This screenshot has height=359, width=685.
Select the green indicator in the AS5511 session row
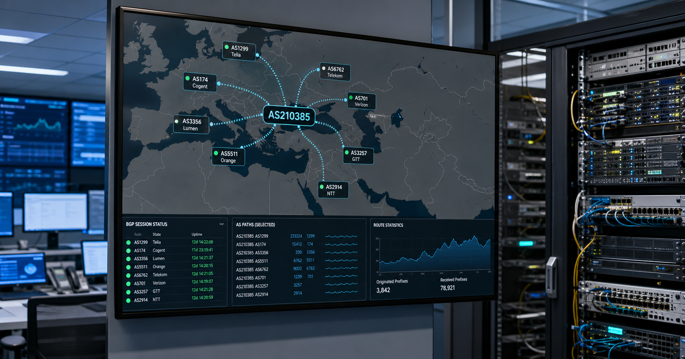(128, 267)
